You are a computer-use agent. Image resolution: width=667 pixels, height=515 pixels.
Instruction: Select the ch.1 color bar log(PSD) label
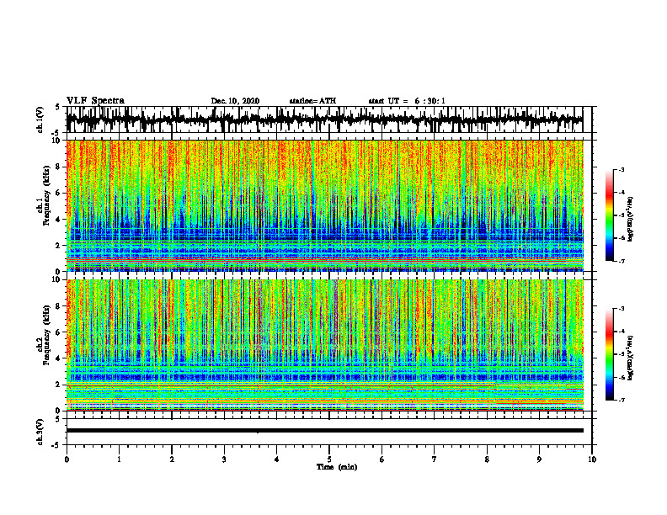tap(630, 219)
